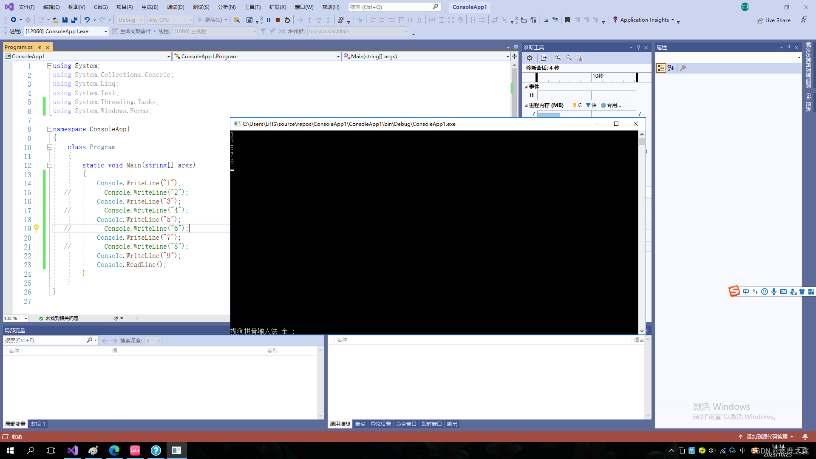This screenshot has width=816, height=459.
Task: Click the main search box (Ctrl+Q)
Action: 394,7
